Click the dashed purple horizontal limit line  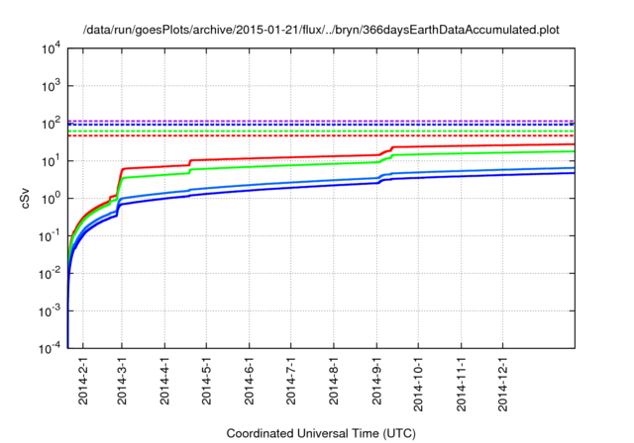point(297,121)
